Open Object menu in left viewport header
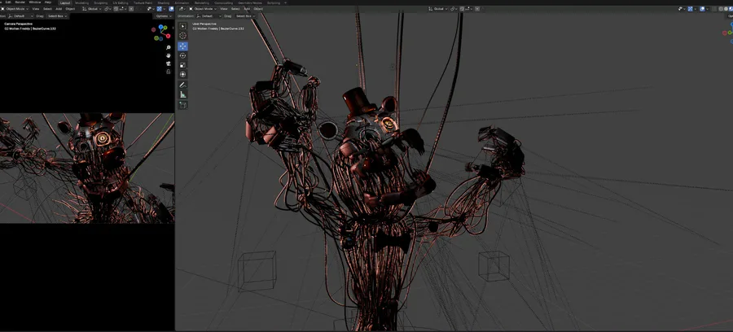733x332 pixels. [70, 9]
